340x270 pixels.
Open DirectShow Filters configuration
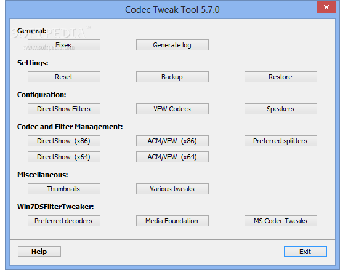(64, 109)
